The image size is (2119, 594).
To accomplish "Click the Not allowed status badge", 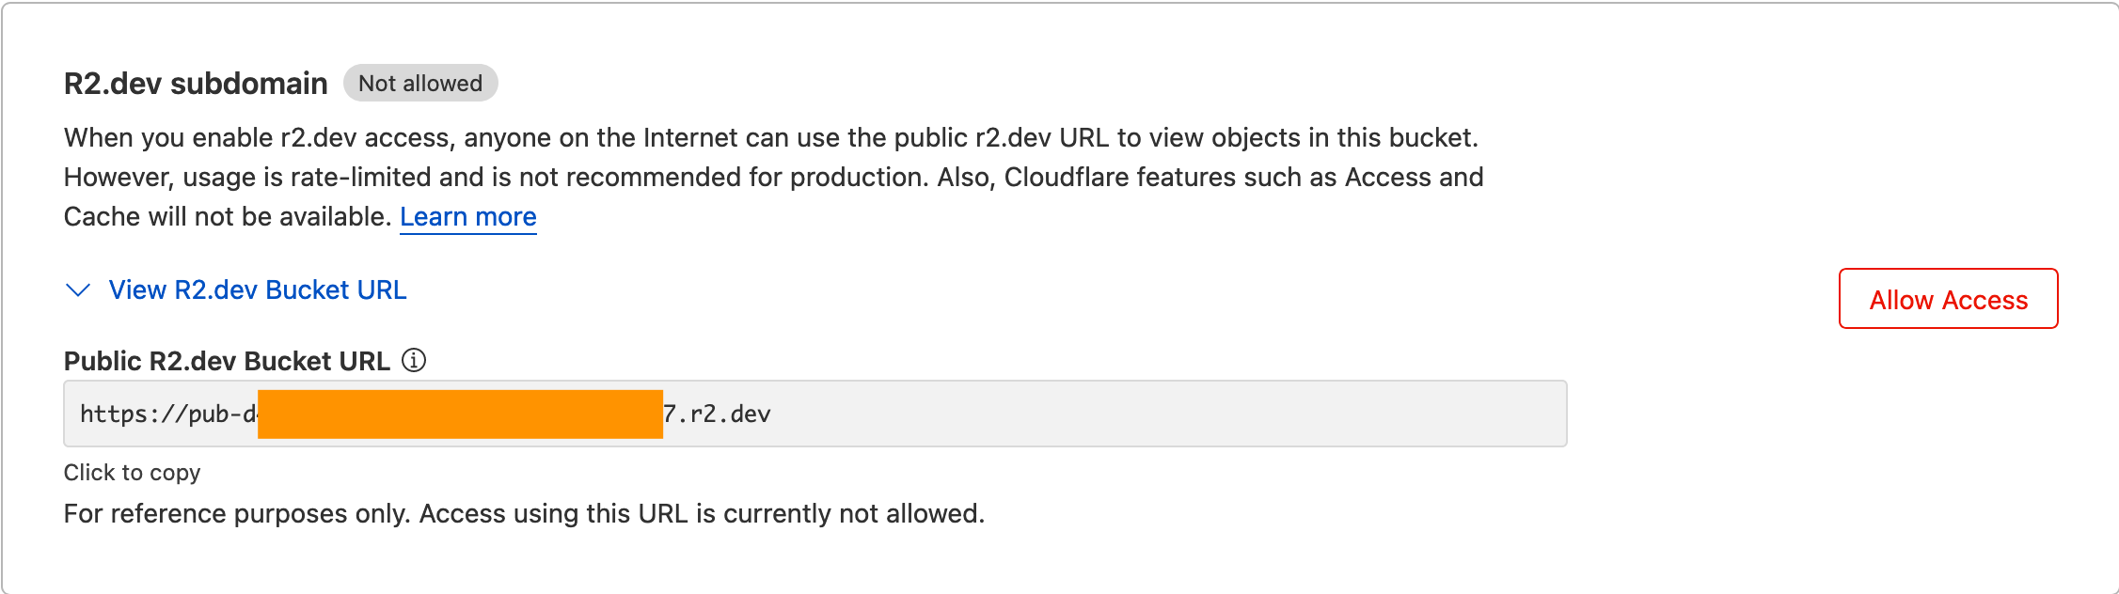I will [420, 84].
